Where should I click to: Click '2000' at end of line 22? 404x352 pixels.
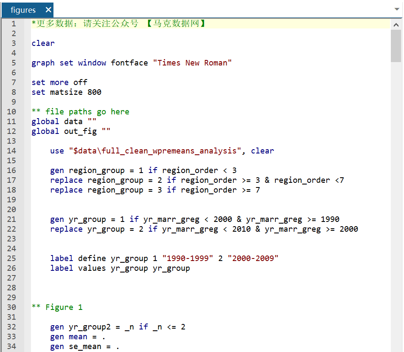pyautogui.click(x=348, y=229)
